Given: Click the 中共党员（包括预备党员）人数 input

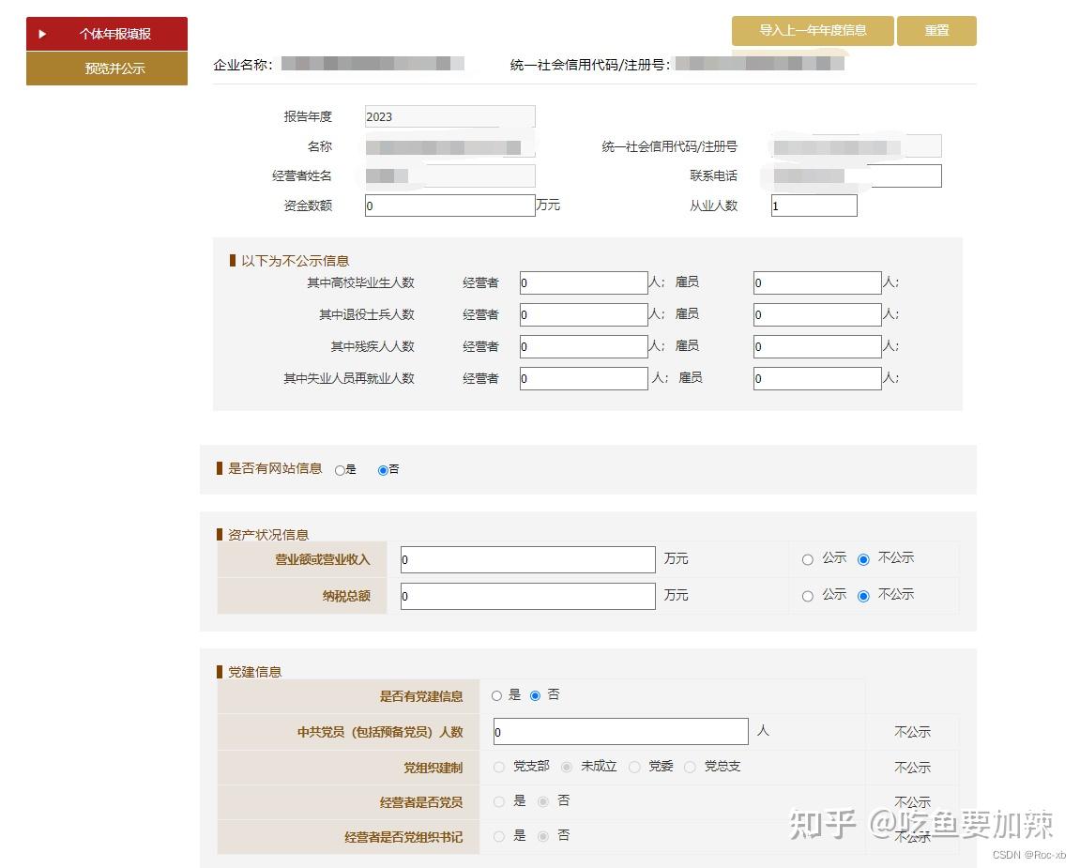Looking at the screenshot, I should click(x=619, y=731).
